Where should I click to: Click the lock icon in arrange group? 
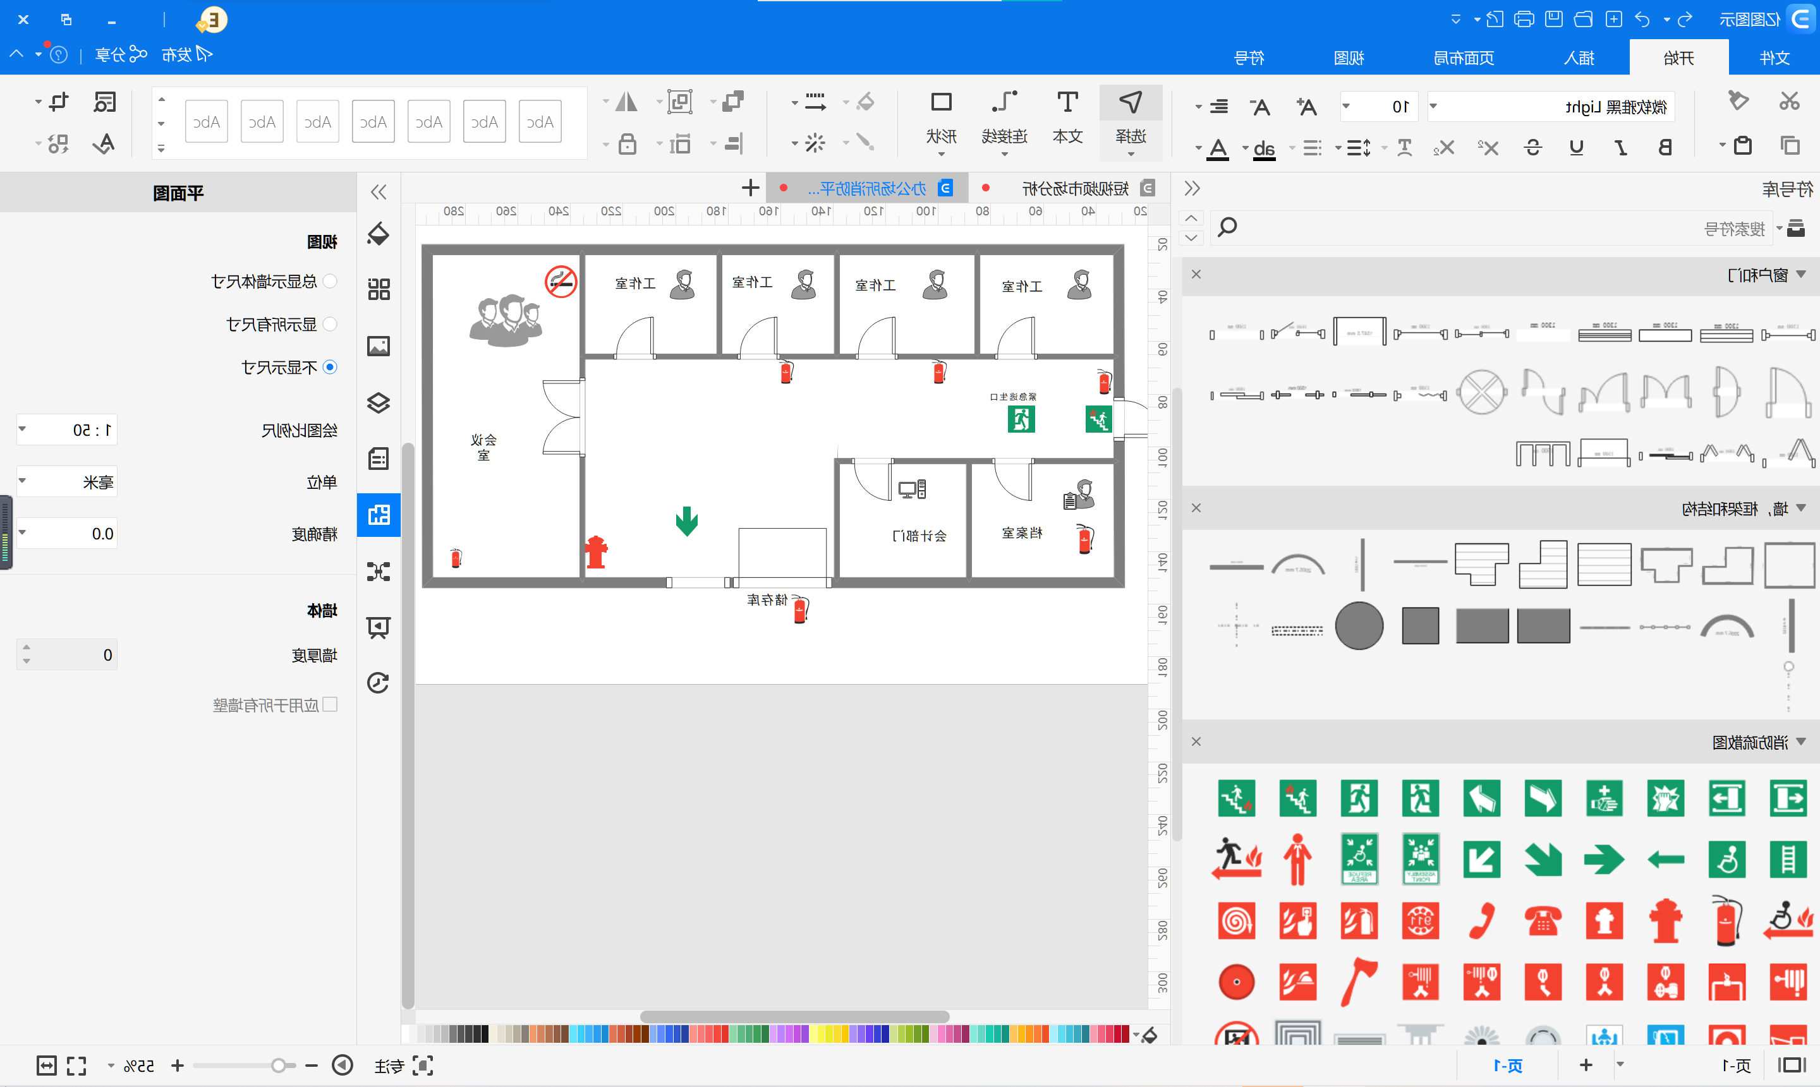click(x=627, y=143)
